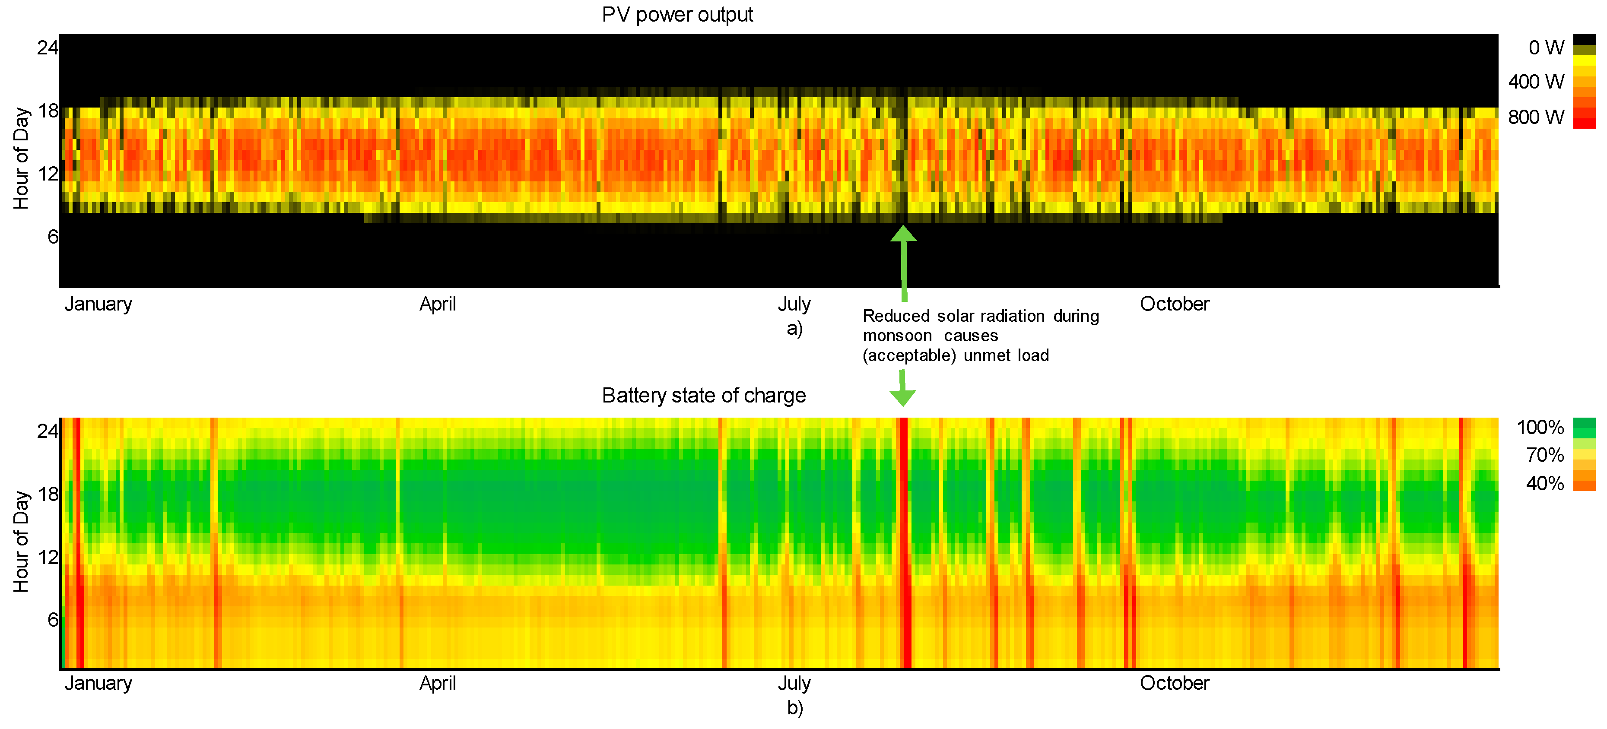Click the '18' tick on the battery chart
The image size is (1607, 729).
point(48,494)
